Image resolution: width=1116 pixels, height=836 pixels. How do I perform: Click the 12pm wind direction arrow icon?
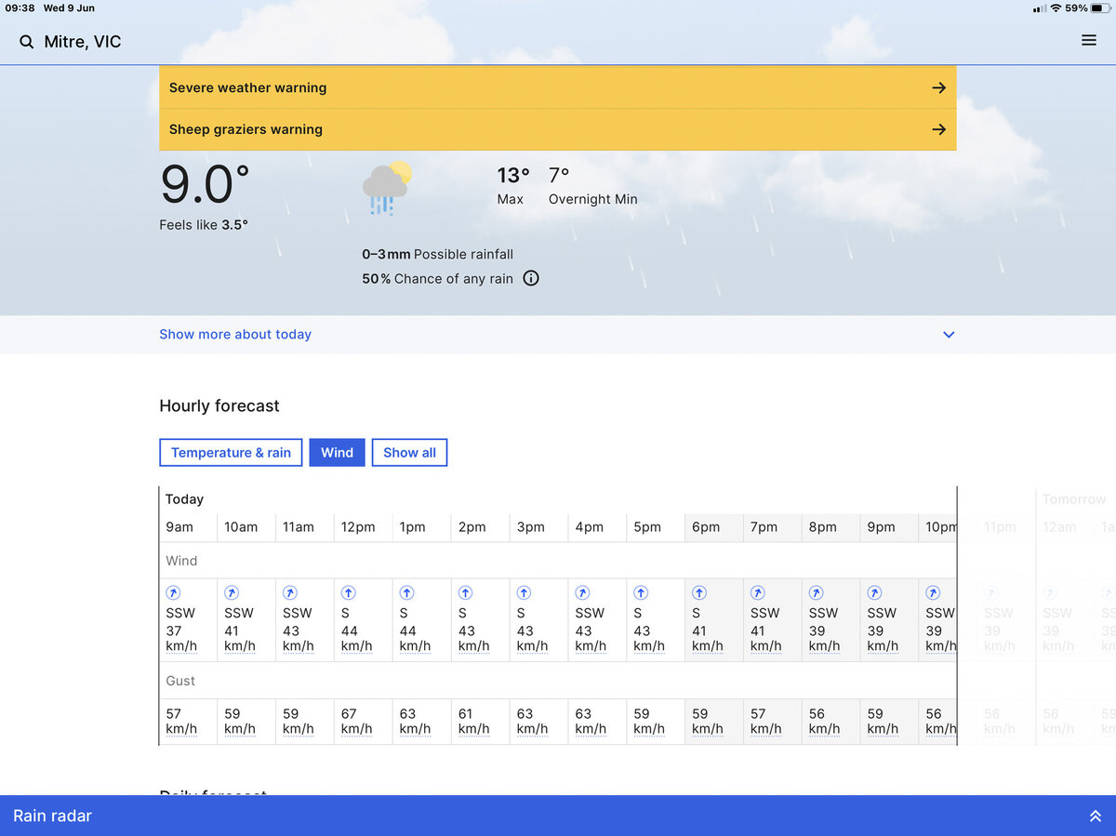(x=348, y=592)
